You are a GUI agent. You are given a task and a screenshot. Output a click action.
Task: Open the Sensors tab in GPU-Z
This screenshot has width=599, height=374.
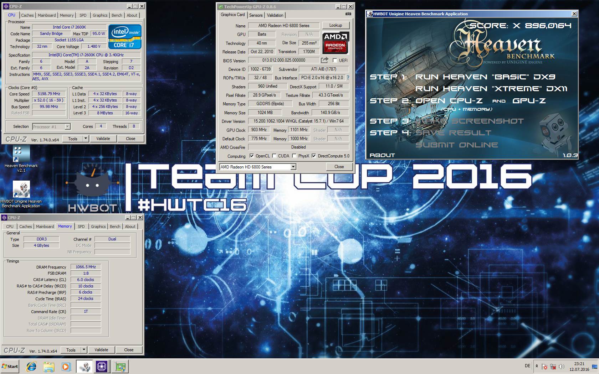(x=256, y=15)
